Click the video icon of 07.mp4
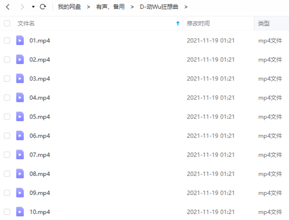Image resolution: width=289 pixels, height=220 pixels. (20, 155)
